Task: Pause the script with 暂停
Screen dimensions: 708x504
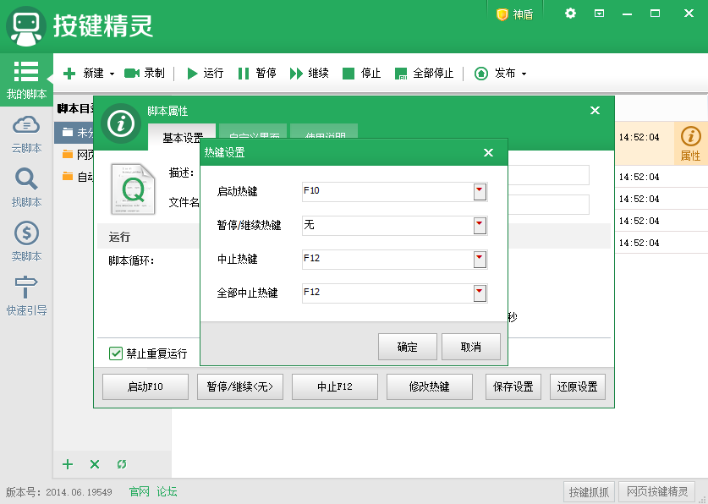Action: coord(257,74)
